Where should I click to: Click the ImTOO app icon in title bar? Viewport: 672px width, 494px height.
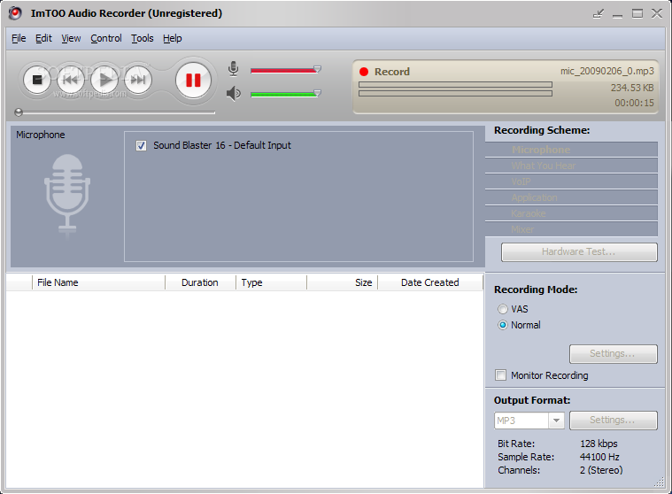pyautogui.click(x=15, y=13)
